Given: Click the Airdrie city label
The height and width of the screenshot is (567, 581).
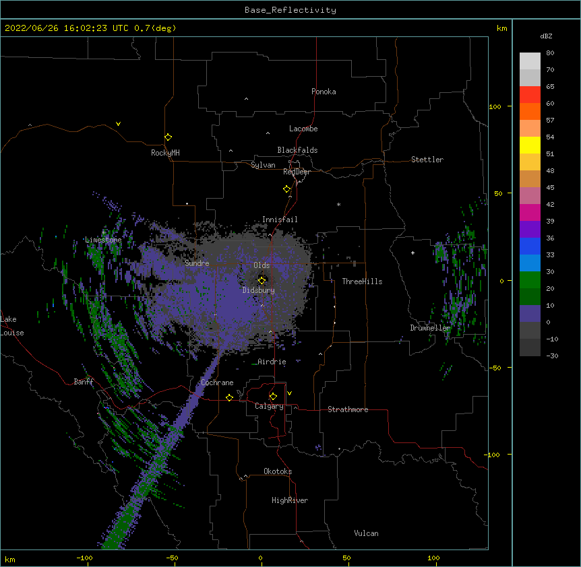Looking at the screenshot, I should pos(272,362).
